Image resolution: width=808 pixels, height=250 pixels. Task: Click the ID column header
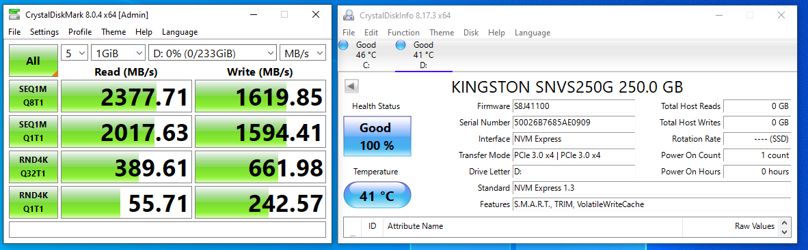click(372, 226)
